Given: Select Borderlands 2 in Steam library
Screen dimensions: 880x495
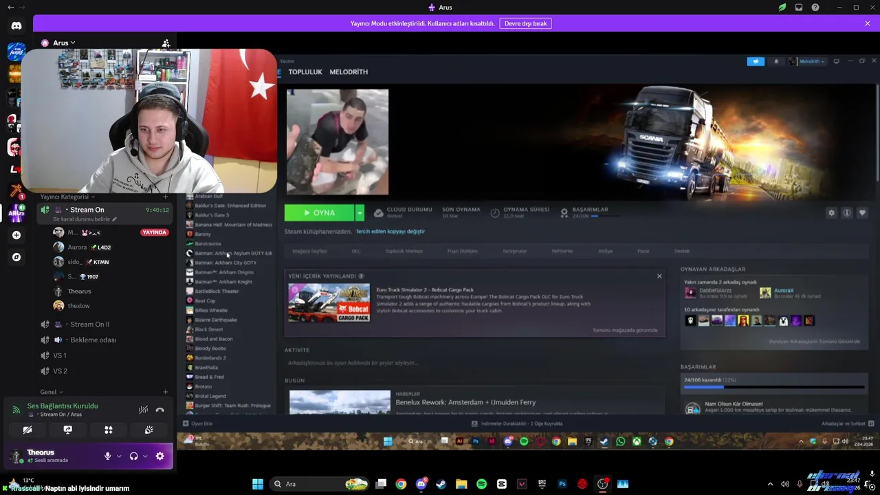Looking at the screenshot, I should 210,358.
